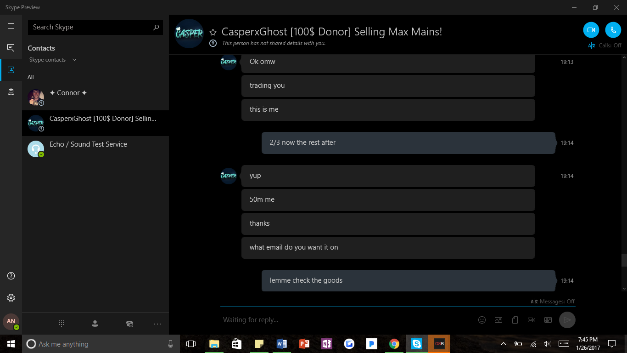Click the send message button
The width and height of the screenshot is (627, 353).
coord(567,320)
